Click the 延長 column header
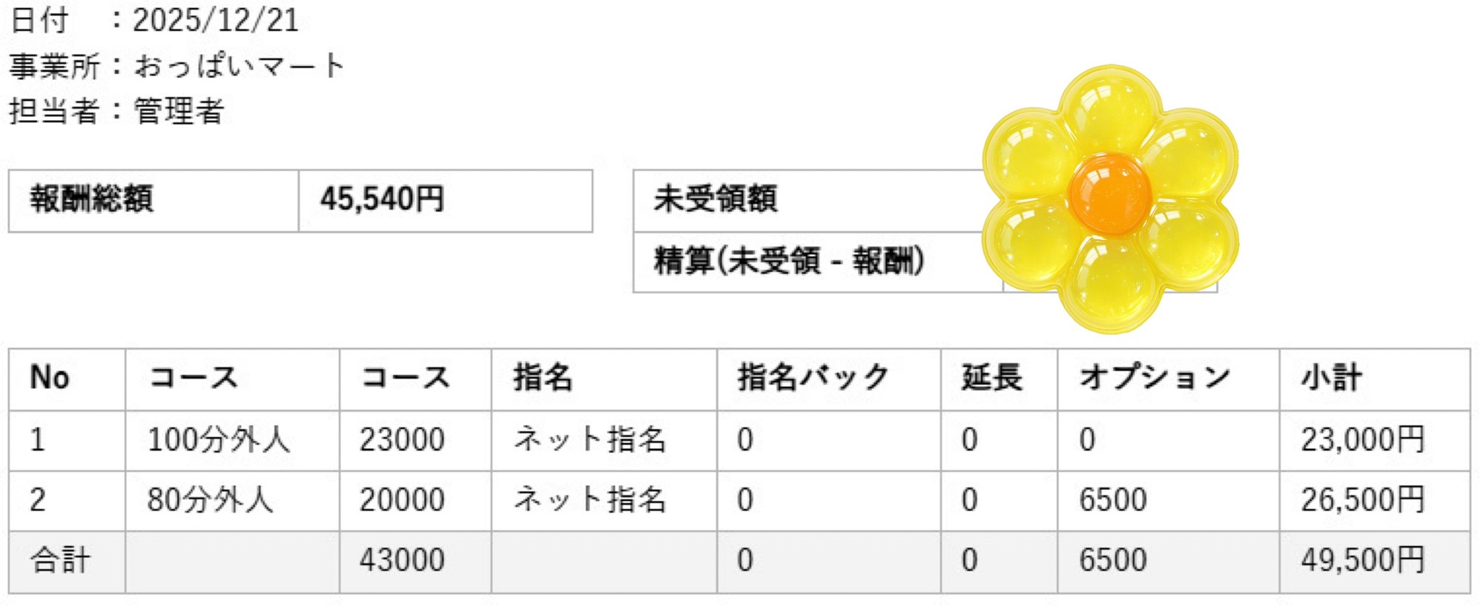This screenshot has height=606, width=1483. (991, 378)
